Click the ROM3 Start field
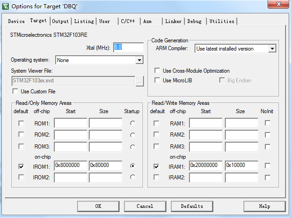Viewport: 291px width, 218px height. pos(70,147)
